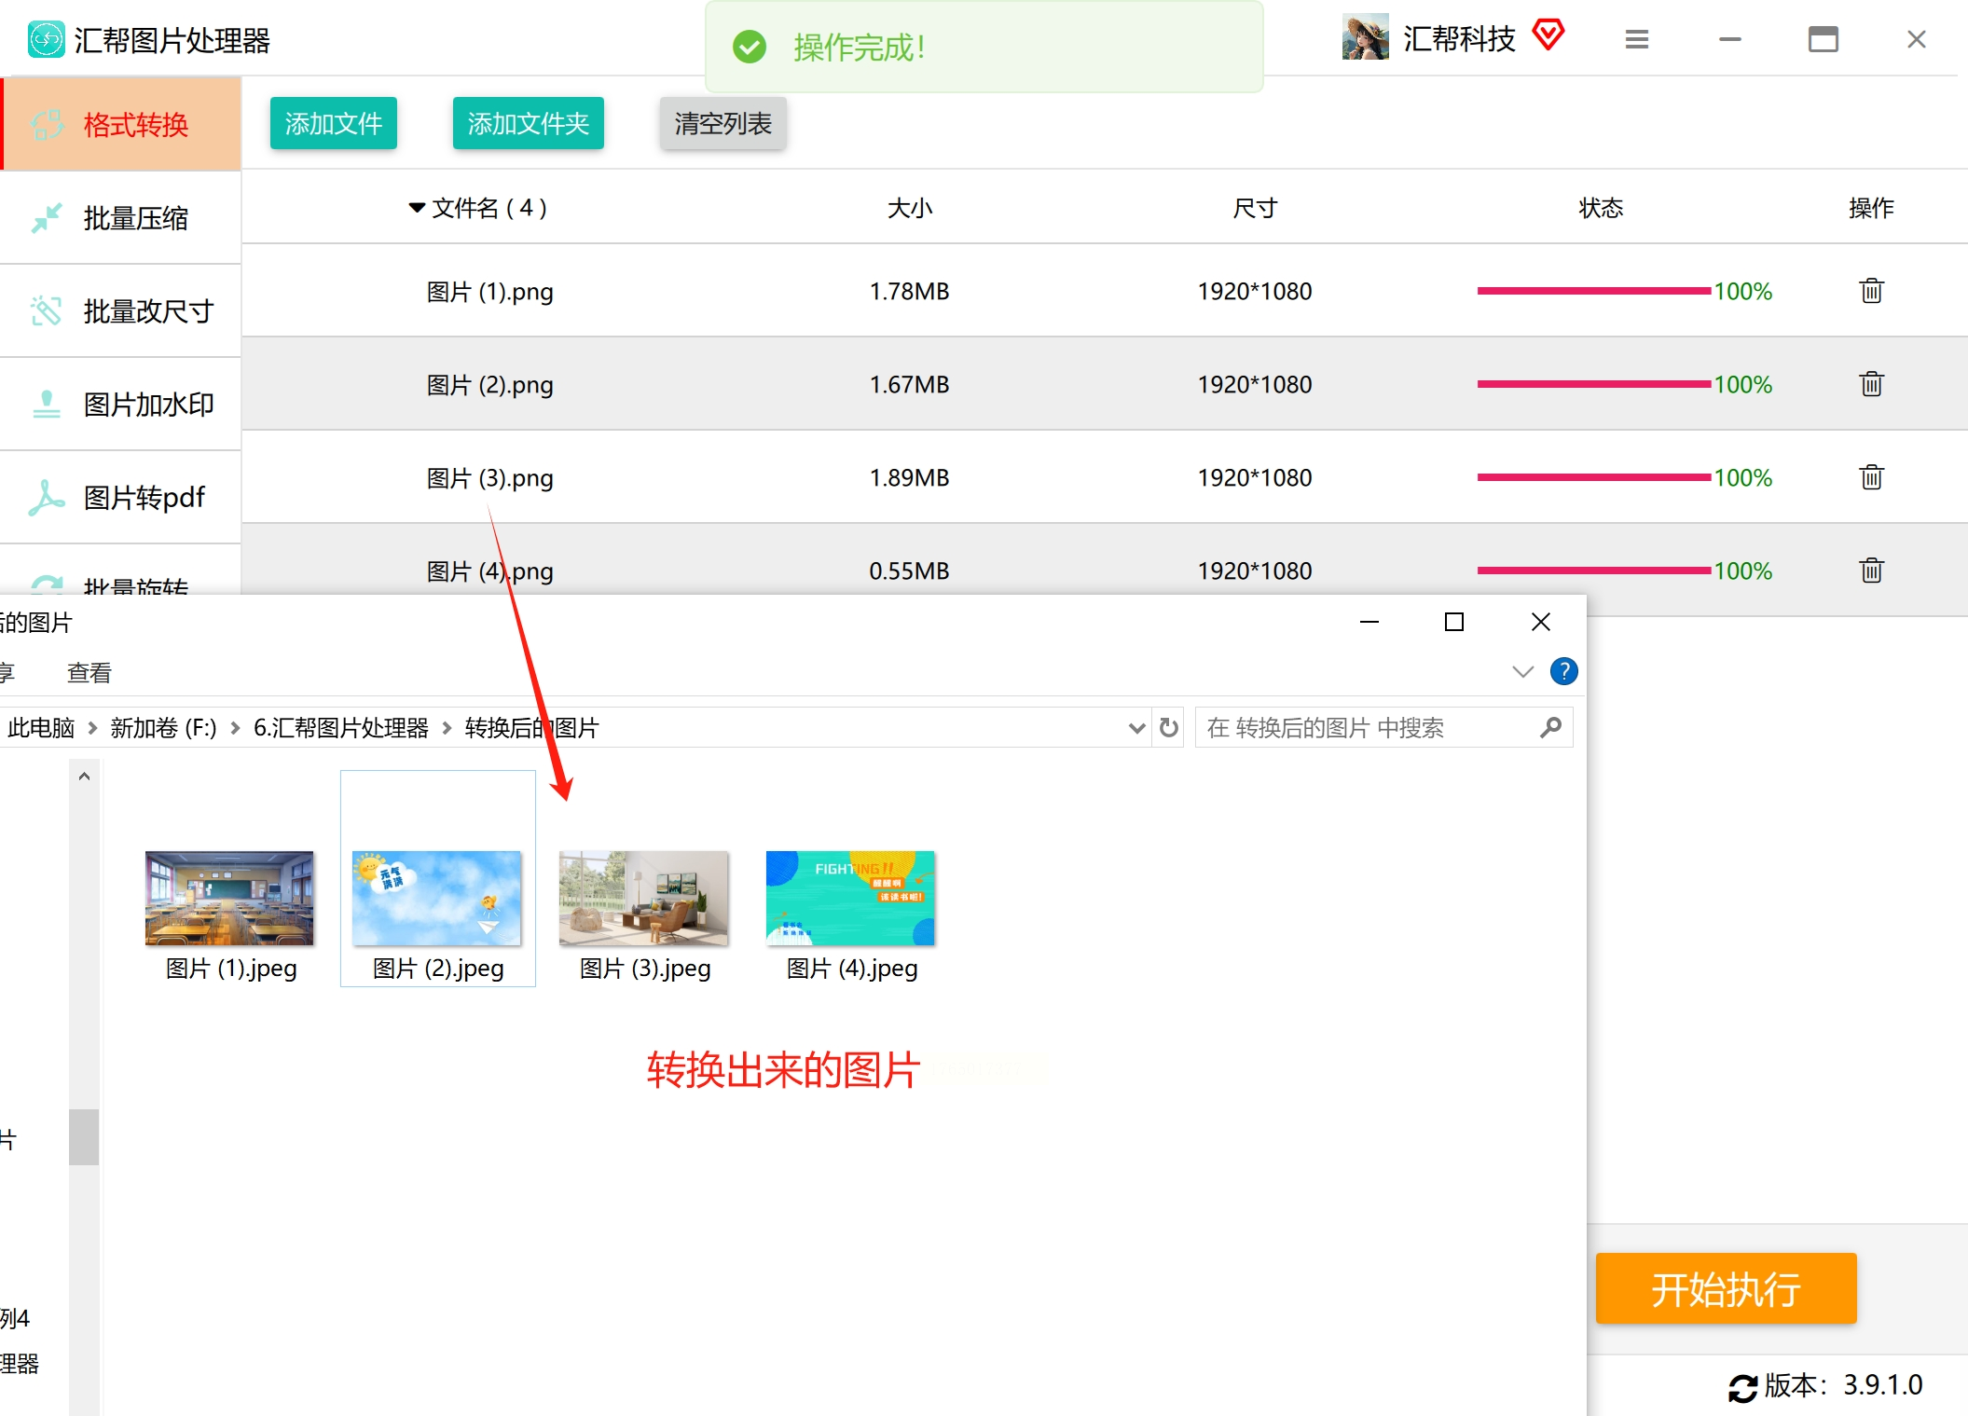The image size is (1968, 1416).
Task: Select the 图片 (3).jpeg thumbnail
Action: 643,899
